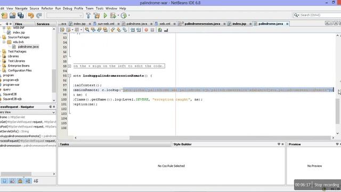
Task: Open the Source menu
Action: [x=34, y=9]
